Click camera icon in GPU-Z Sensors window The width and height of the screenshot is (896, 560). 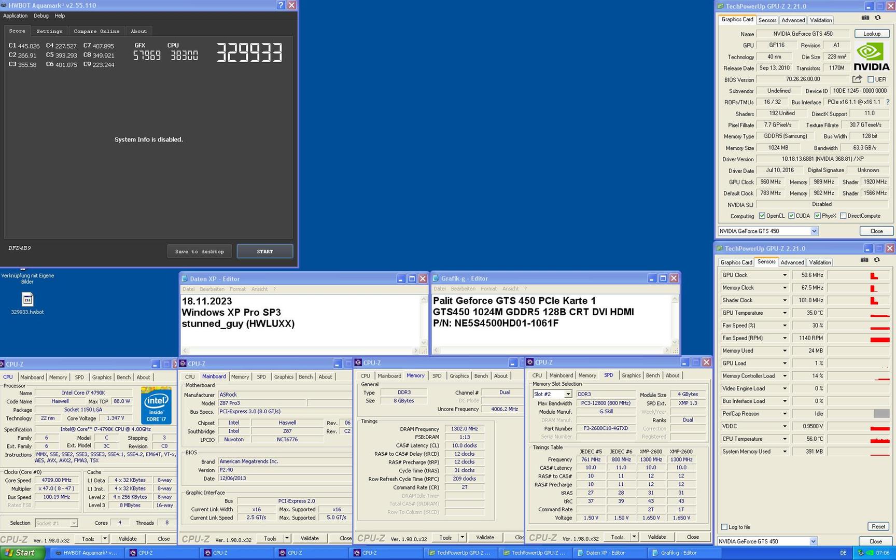[864, 260]
